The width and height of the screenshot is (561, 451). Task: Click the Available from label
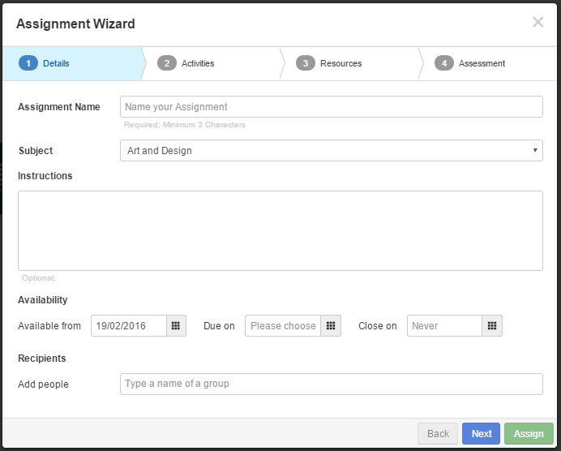point(49,326)
